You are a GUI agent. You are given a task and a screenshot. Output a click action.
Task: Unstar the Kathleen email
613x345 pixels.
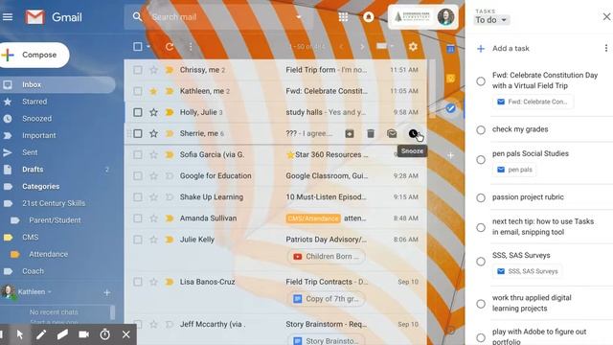(153, 91)
